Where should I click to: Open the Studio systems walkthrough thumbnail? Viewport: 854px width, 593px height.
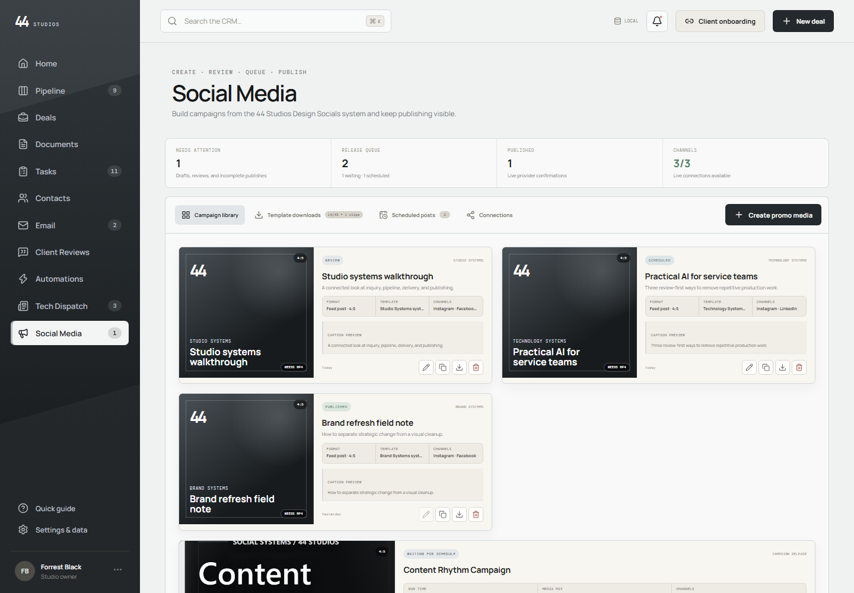246,313
